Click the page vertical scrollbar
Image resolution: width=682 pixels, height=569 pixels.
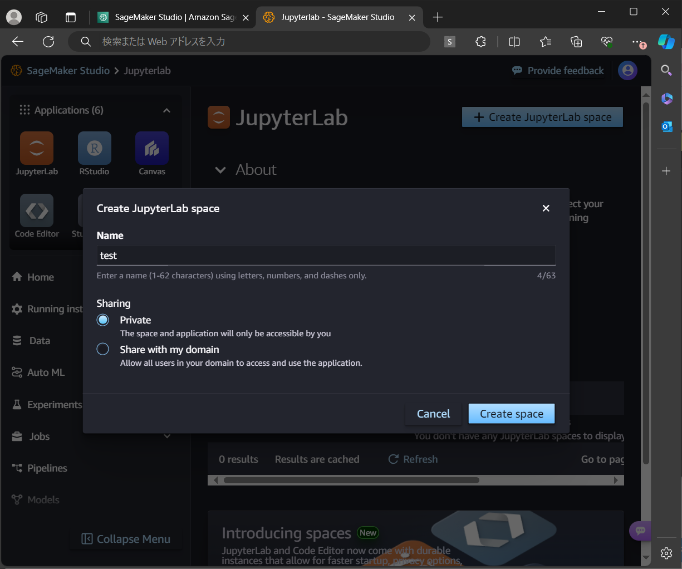[646, 283]
